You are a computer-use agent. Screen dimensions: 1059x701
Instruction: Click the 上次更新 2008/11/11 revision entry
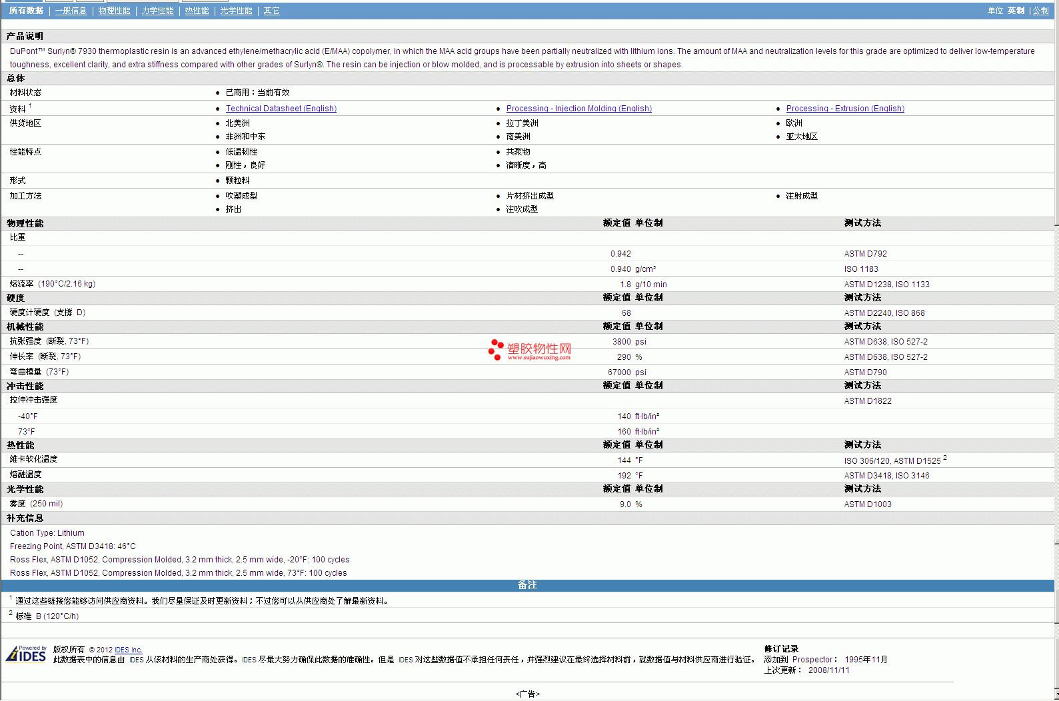click(x=806, y=670)
